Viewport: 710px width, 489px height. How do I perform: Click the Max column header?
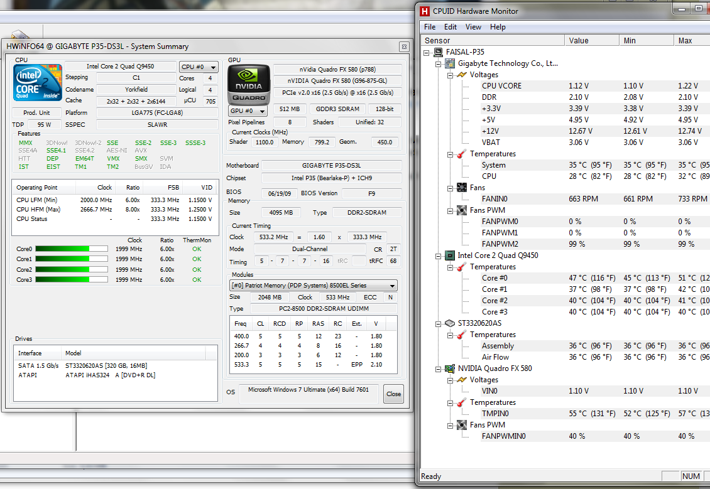tap(692, 40)
